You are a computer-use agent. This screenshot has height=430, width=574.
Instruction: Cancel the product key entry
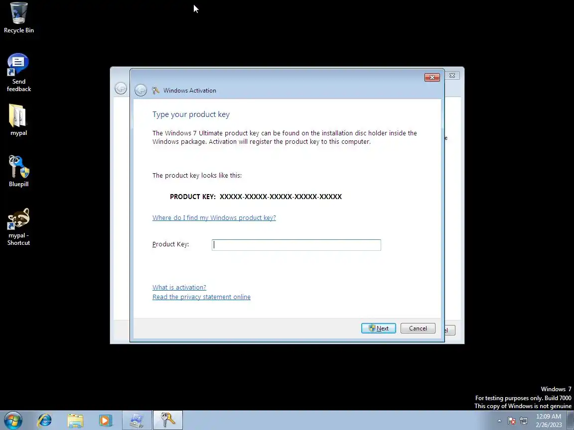(418, 328)
